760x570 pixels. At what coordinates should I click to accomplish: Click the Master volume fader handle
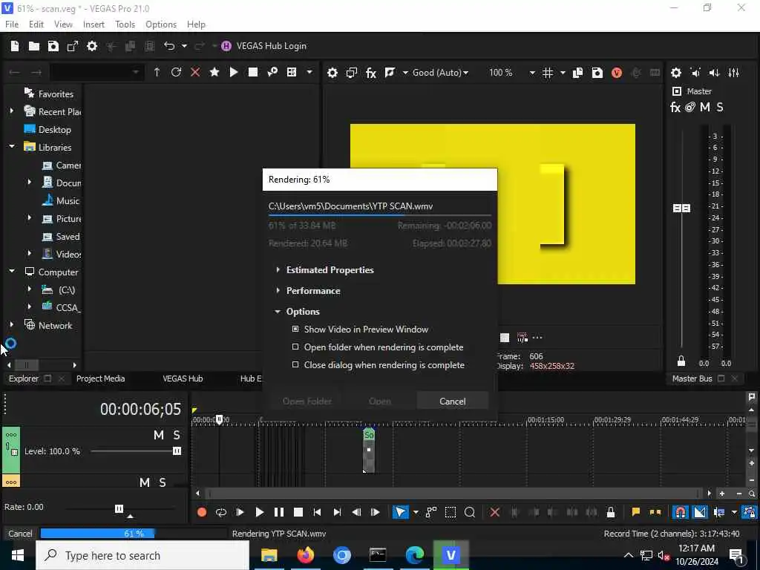pyautogui.click(x=681, y=208)
